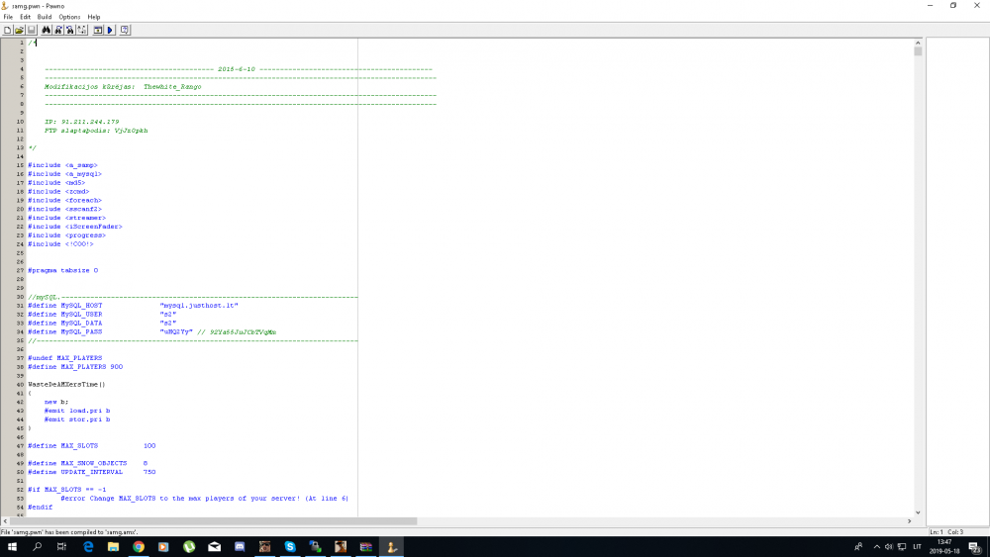Open Find with the binoculars icon

coord(47,30)
